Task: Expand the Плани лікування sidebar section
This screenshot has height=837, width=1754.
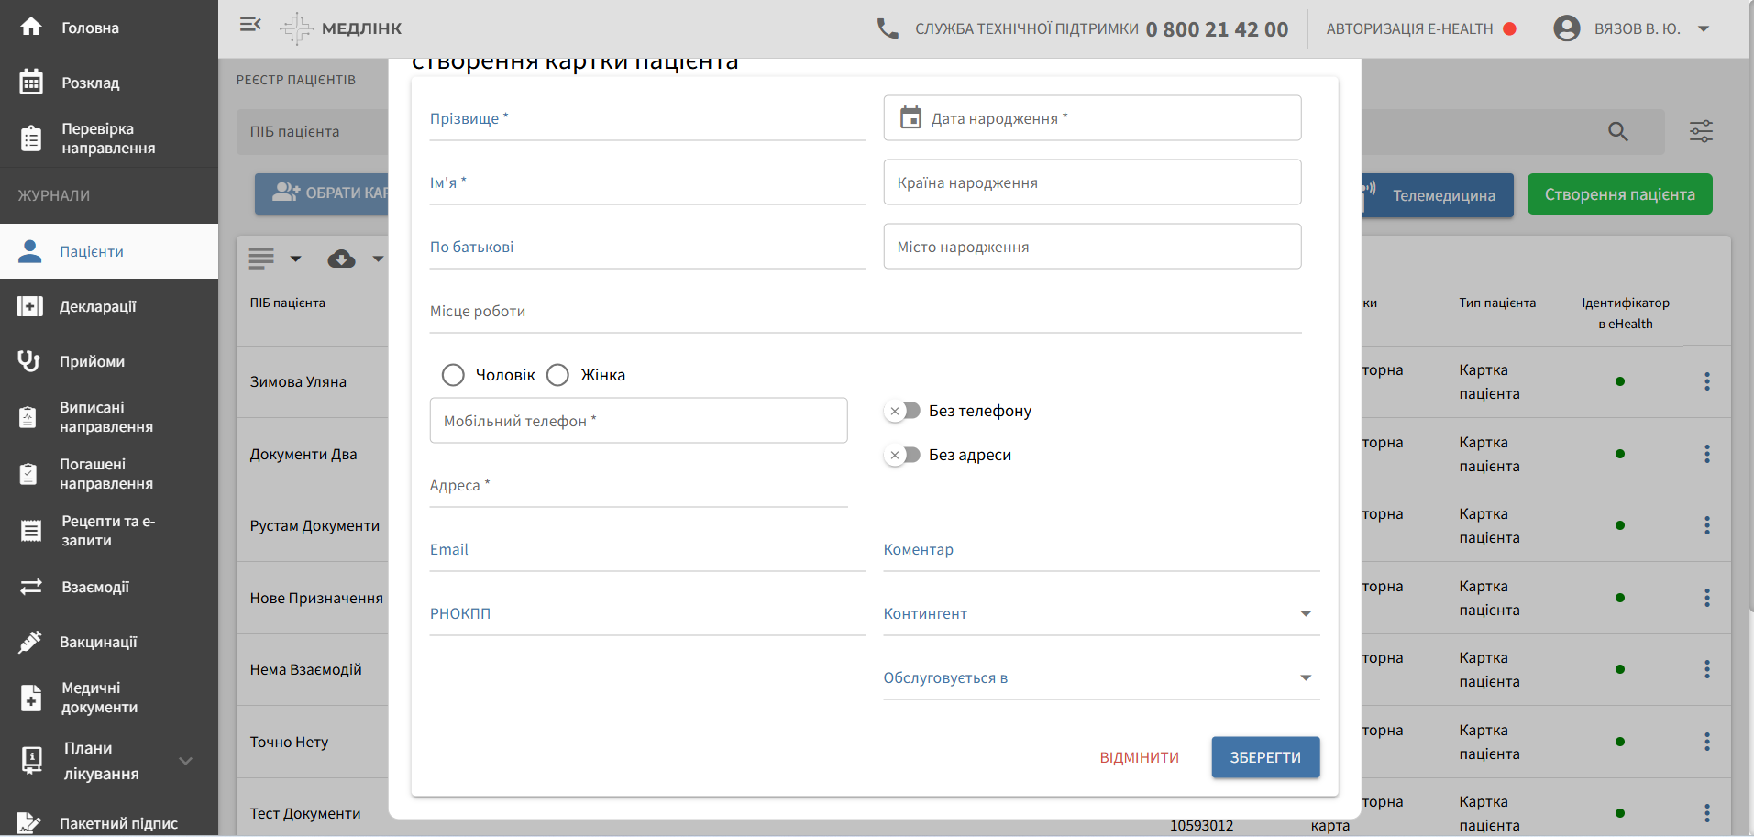Action: (x=185, y=761)
